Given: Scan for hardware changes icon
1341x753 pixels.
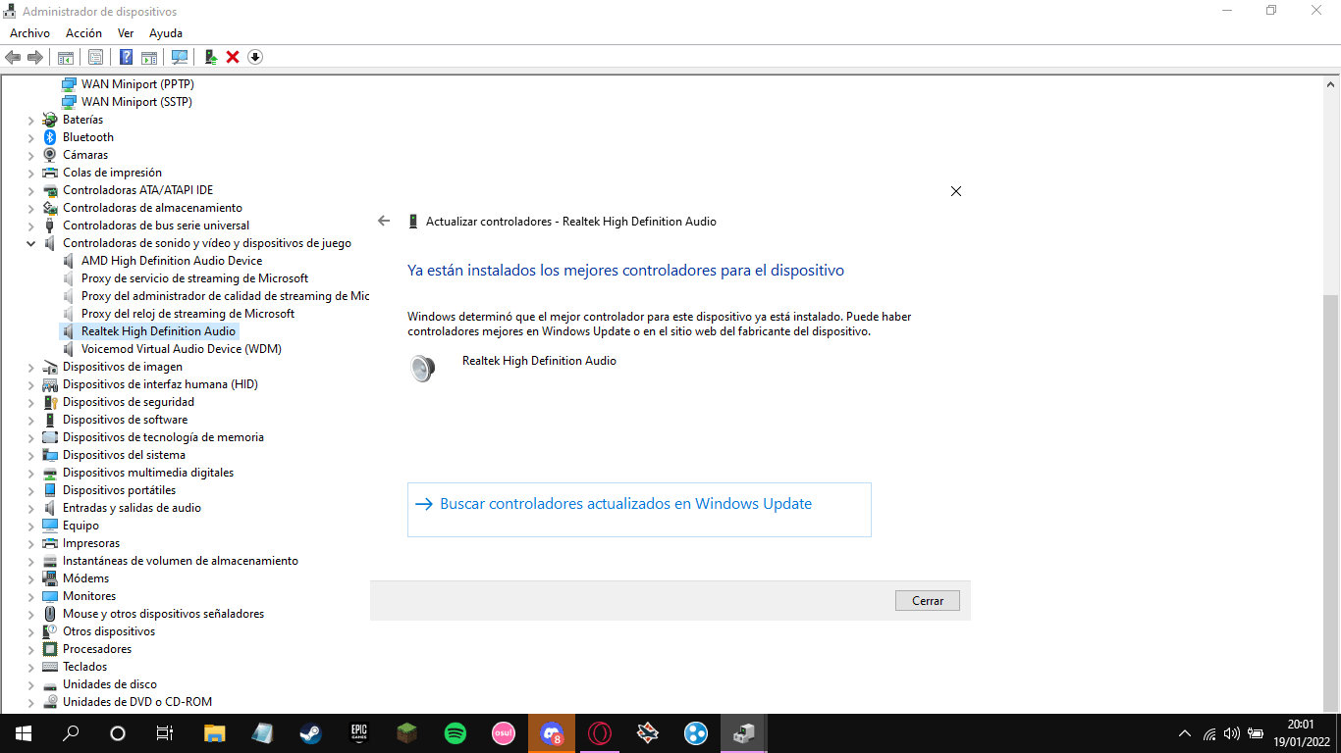Looking at the screenshot, I should 180,57.
